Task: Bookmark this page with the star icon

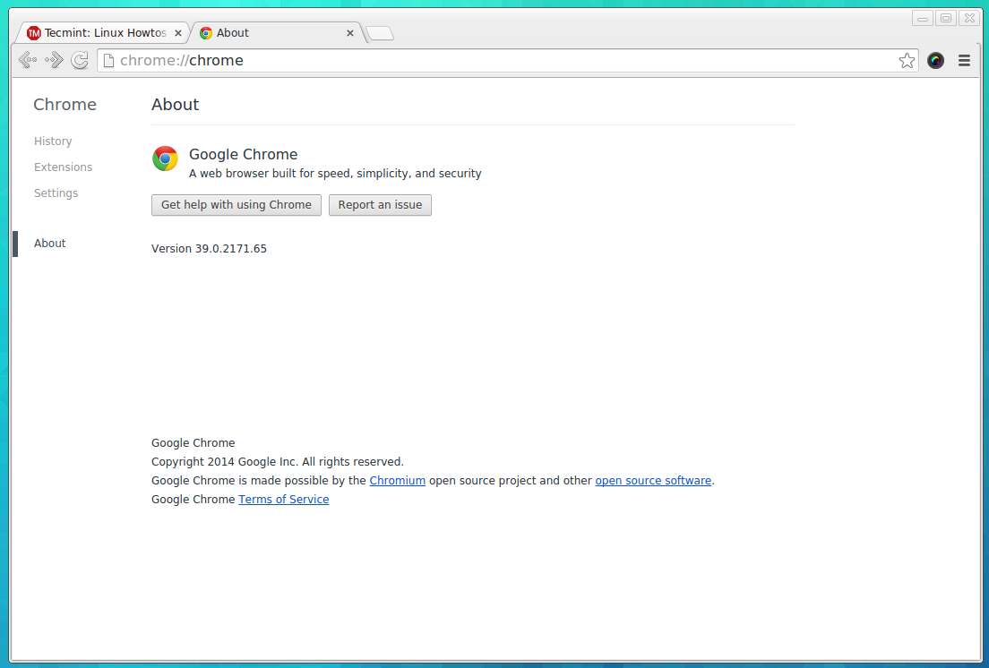Action: coord(907,61)
